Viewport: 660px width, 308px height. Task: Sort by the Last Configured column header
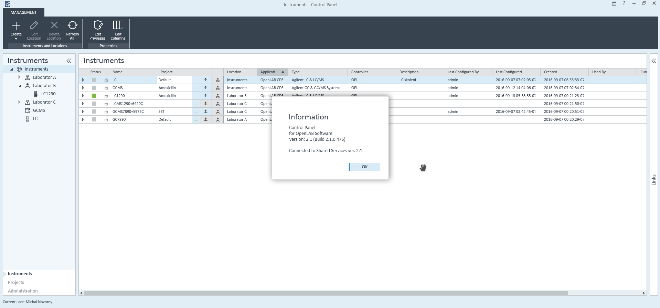[516, 72]
